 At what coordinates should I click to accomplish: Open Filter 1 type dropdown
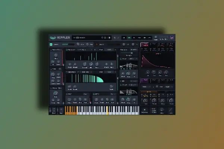click(133, 59)
